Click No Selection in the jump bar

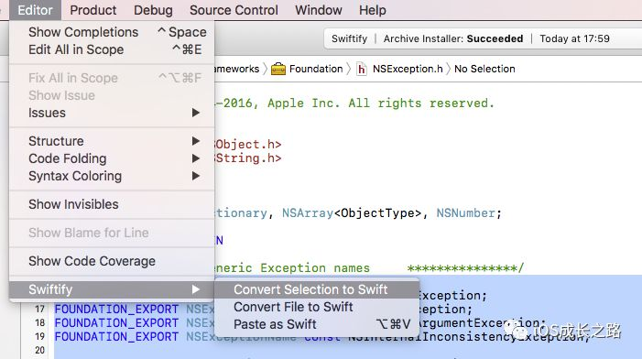[x=484, y=69]
